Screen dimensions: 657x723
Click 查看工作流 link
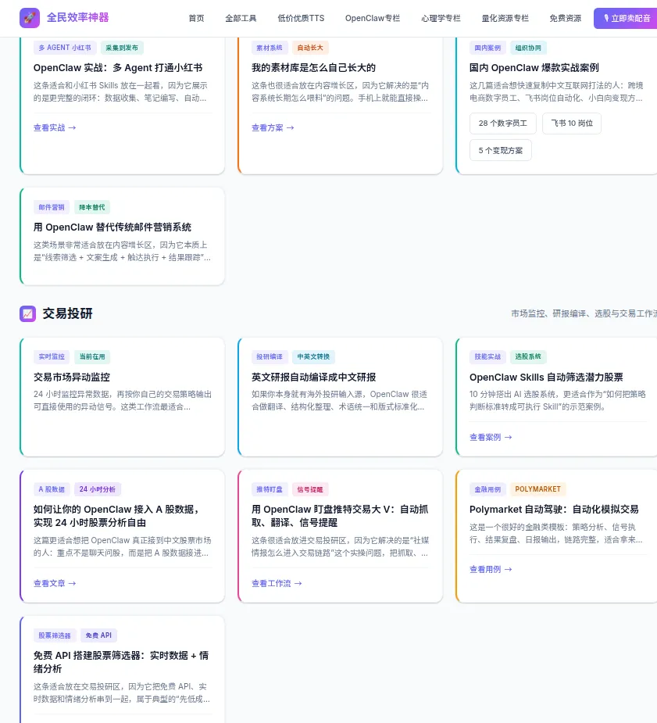[277, 583]
